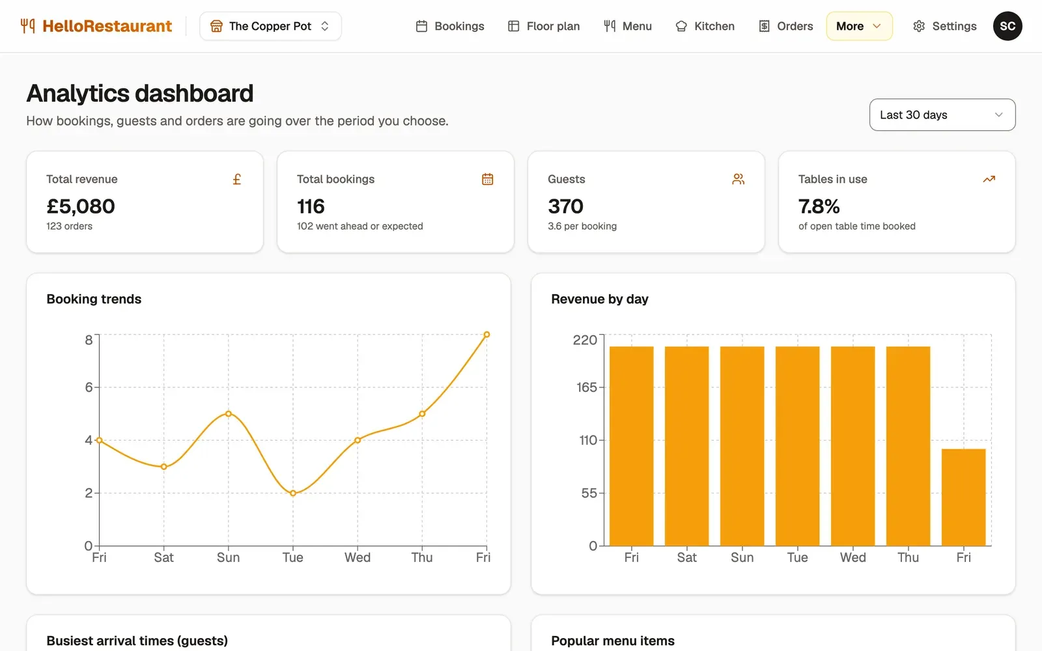The height and width of the screenshot is (651, 1042).
Task: Click the '123 orders' text
Action: click(x=69, y=226)
